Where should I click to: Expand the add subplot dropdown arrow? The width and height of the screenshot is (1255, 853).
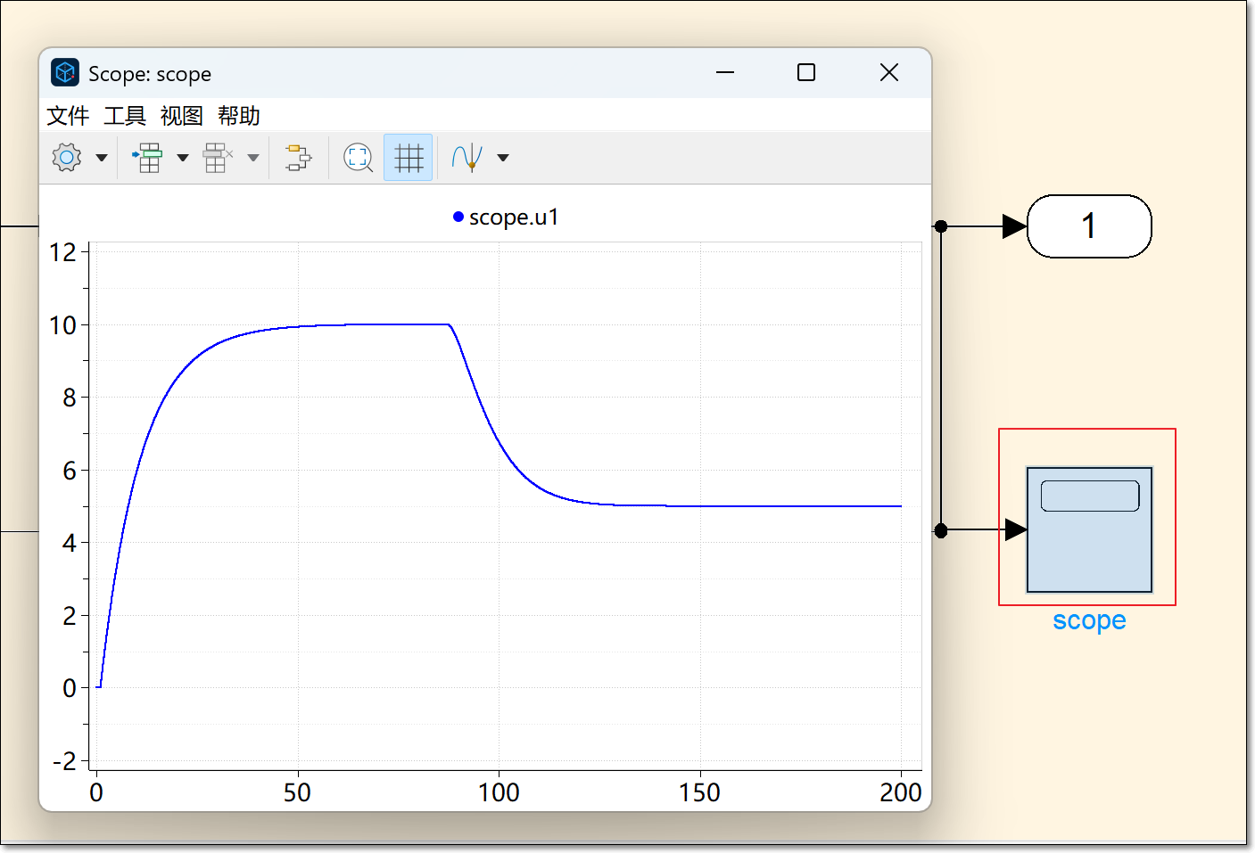(183, 158)
